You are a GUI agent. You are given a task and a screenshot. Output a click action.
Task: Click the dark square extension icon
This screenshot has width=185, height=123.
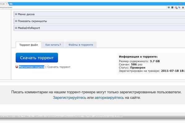[x=172, y=7]
